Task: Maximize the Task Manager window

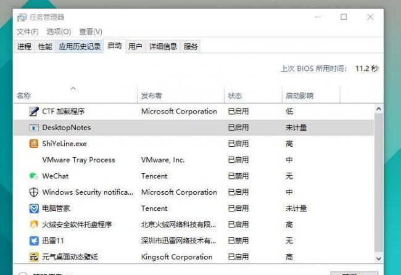Action: tap(344, 17)
